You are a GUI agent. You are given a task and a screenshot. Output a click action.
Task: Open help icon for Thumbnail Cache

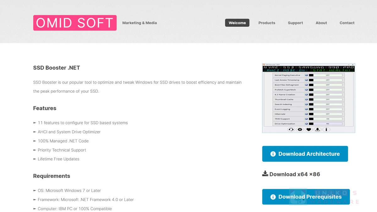click(306, 100)
